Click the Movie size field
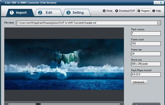The image size is (165, 105). 146,64
